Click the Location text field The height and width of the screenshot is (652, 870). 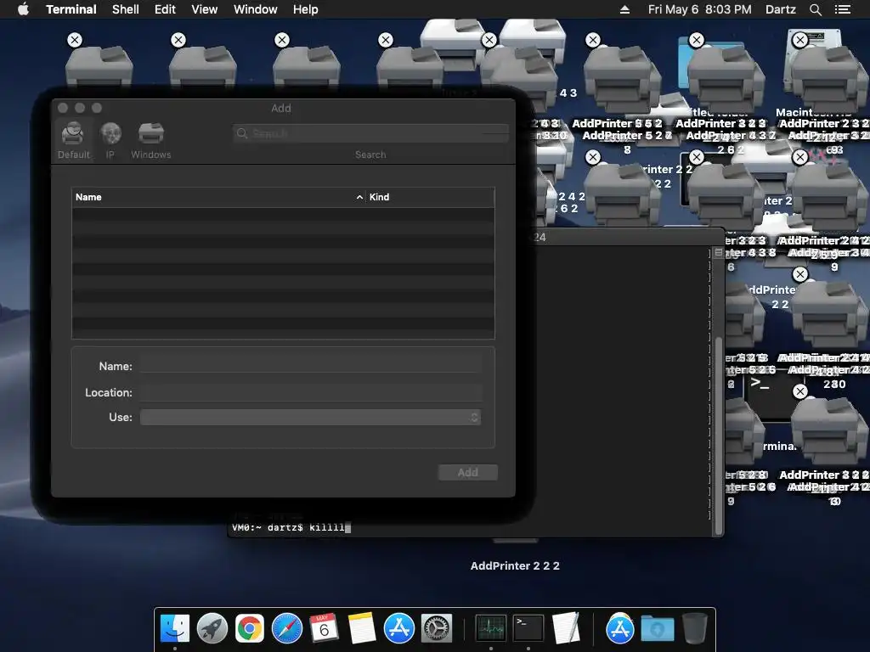(x=311, y=392)
